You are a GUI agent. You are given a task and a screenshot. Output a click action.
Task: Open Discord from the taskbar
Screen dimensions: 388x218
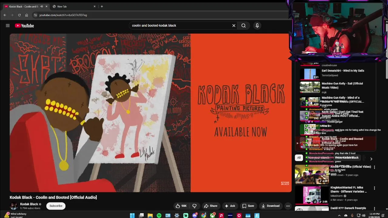pos(195,216)
